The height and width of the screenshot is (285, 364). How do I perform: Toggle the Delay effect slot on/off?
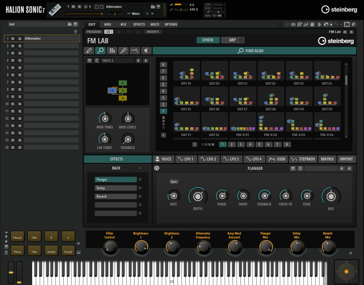coord(140,188)
